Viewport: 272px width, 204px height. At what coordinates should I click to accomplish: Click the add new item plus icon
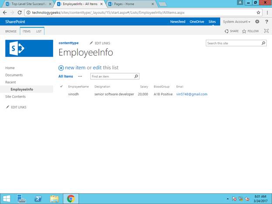pyautogui.click(x=61, y=68)
